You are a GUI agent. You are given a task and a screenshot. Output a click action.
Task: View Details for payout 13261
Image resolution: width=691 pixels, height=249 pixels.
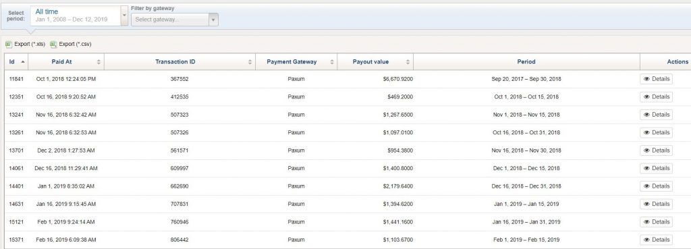coord(656,132)
